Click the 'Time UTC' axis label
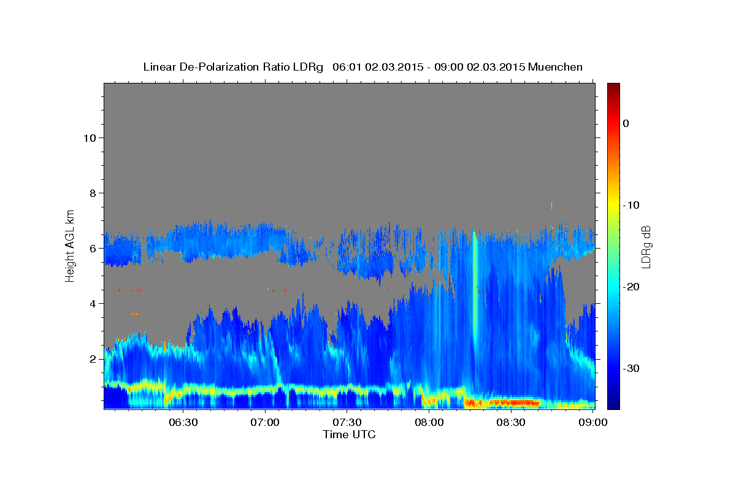736x491 pixels. 349,435
